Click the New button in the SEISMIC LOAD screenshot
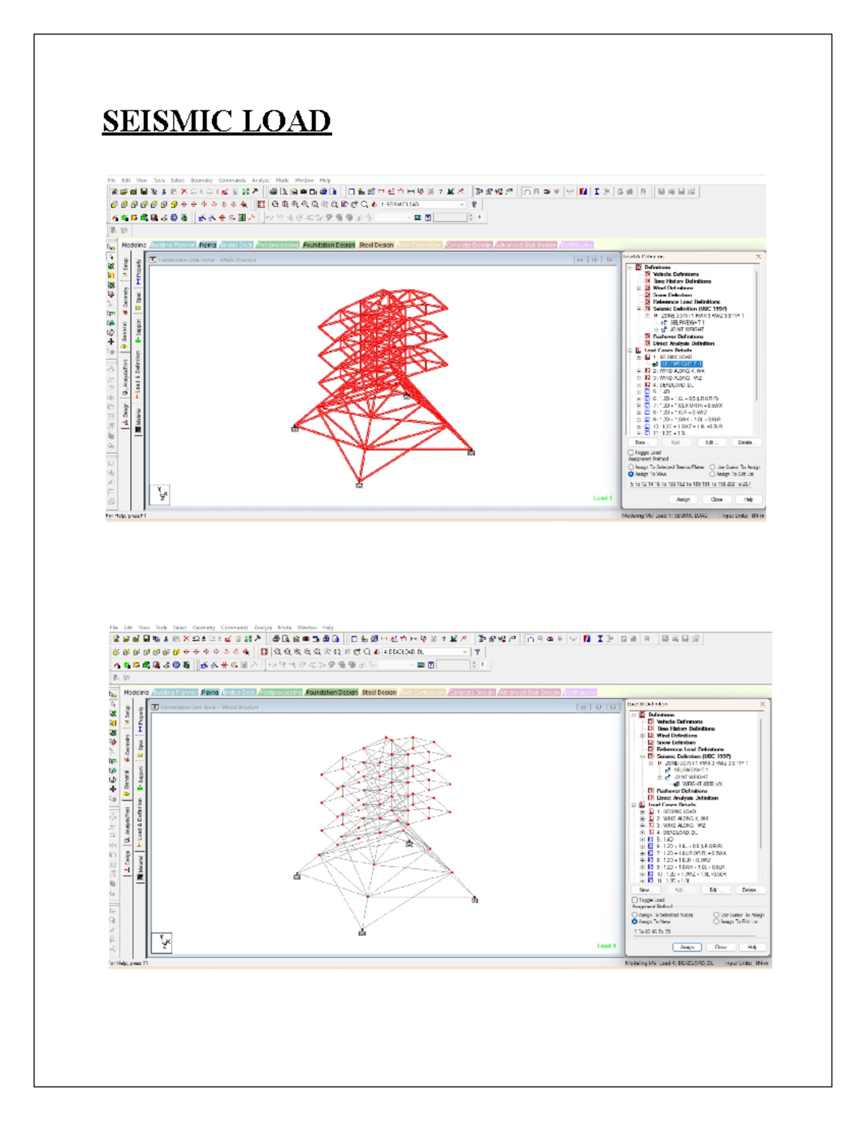866x1121 pixels. tap(642, 442)
